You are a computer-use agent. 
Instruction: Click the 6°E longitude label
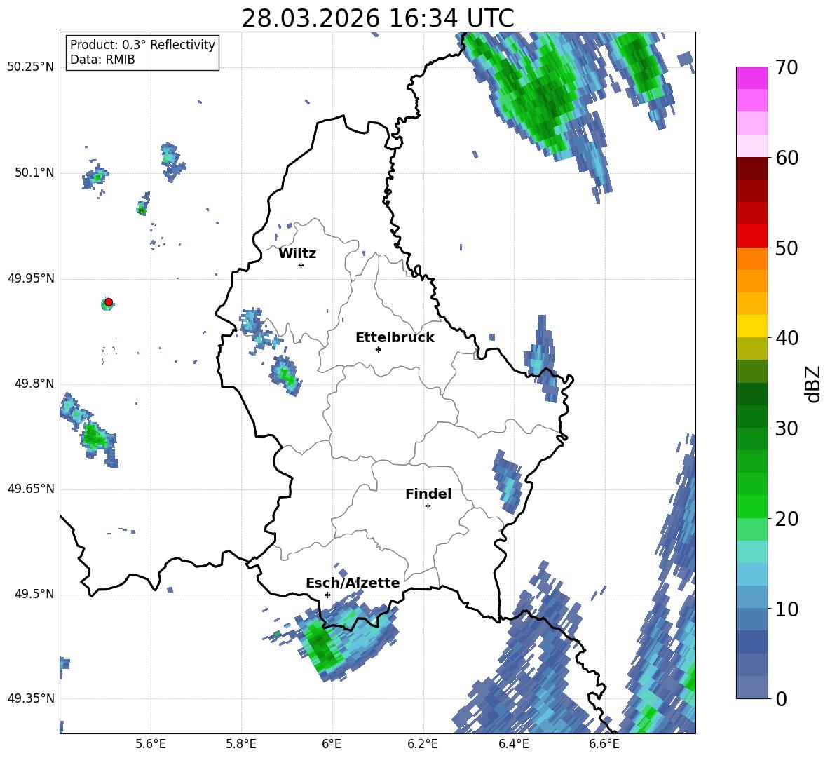point(332,744)
